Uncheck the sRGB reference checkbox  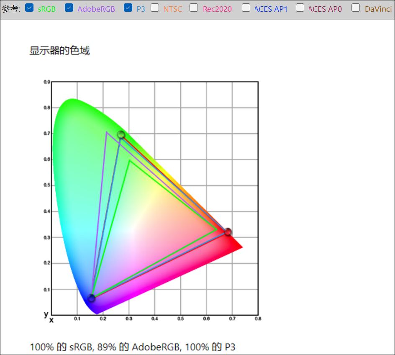click(29, 8)
